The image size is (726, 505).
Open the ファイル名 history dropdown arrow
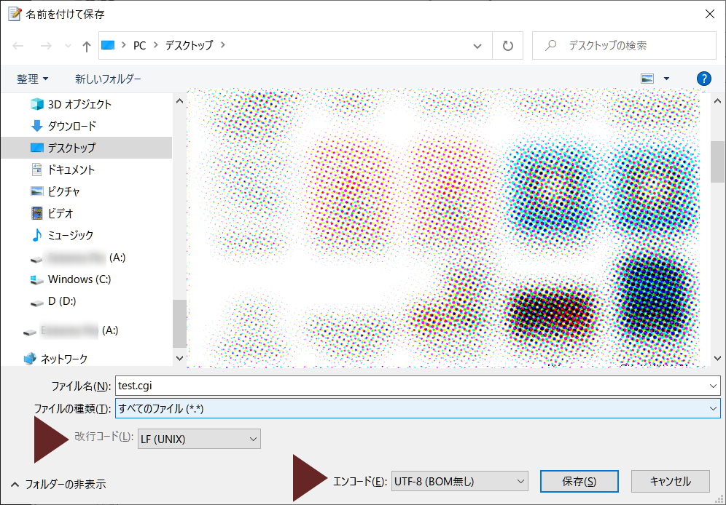[x=713, y=386]
